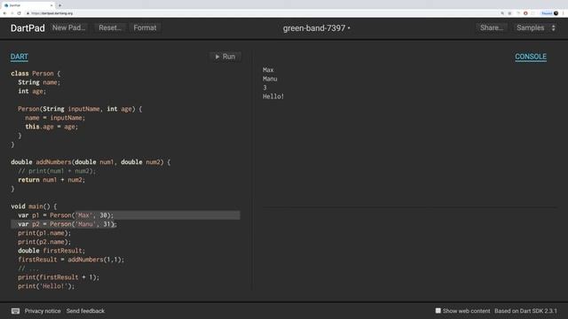Click the commented print(num1 + num2) line

pyautogui.click(x=57, y=171)
